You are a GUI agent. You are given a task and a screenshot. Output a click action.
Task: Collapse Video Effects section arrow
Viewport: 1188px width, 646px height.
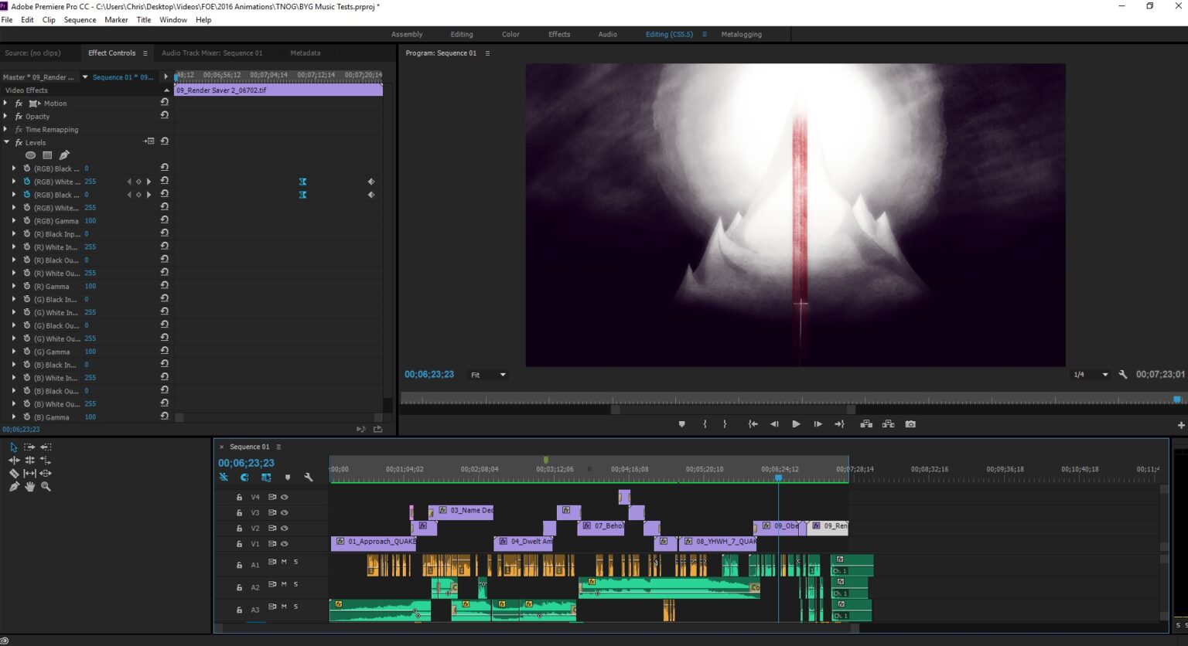pos(166,90)
